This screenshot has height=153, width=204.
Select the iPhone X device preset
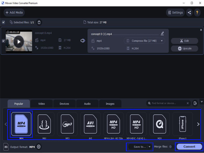point(182,124)
